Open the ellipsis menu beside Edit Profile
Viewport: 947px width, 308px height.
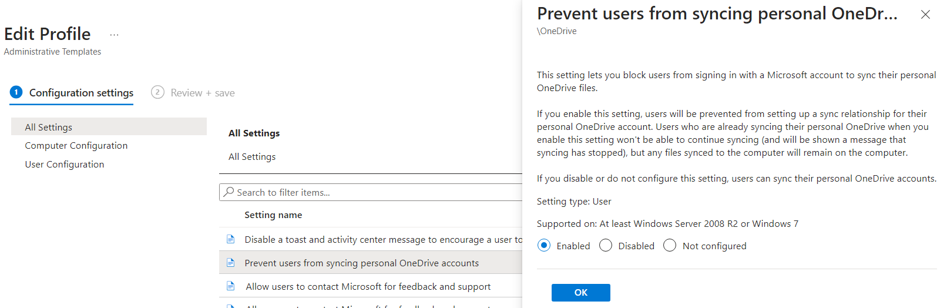point(114,35)
